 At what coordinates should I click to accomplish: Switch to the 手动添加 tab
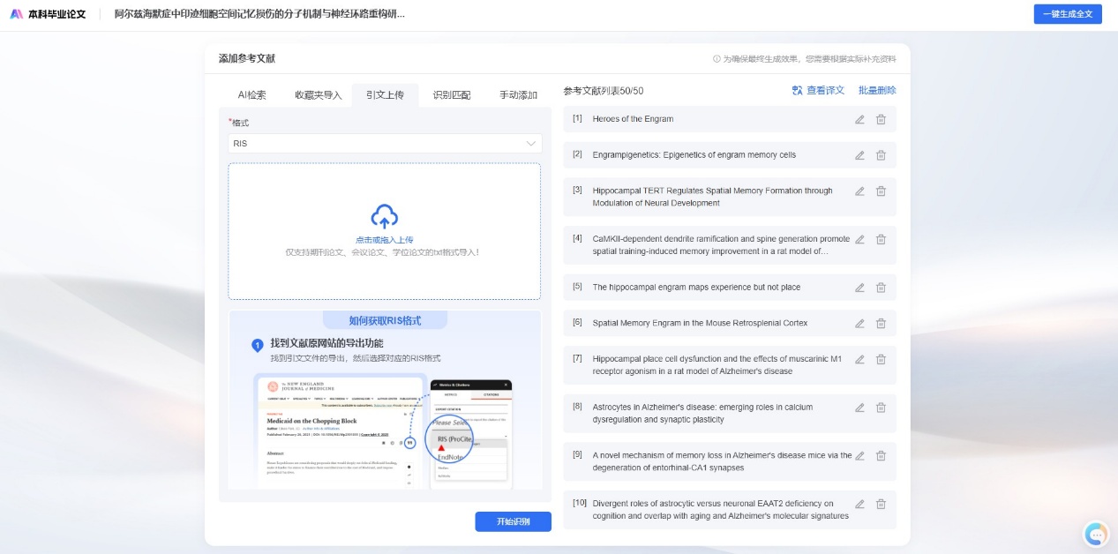(x=518, y=95)
